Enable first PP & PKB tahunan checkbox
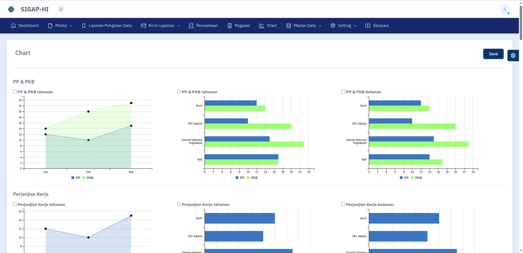Viewport: 523px width, 253px height. coord(15,92)
